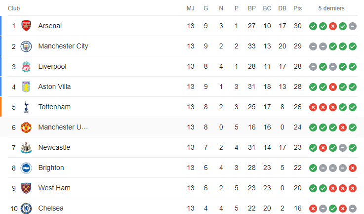
Task: Click the Manchester United club crest
Action: [26, 128]
